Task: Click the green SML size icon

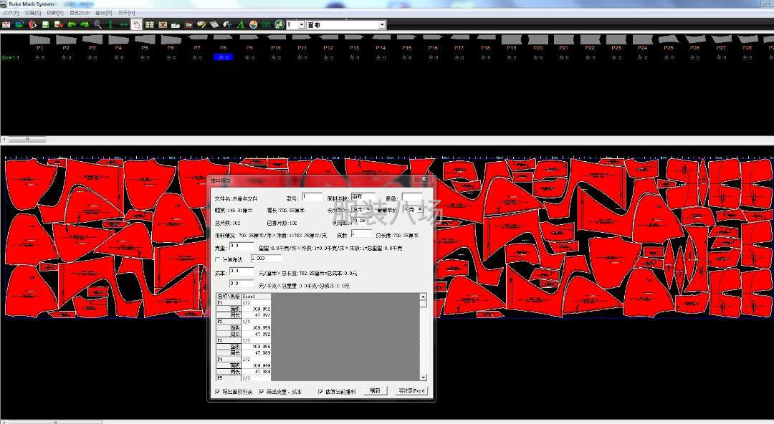Action: click(266, 24)
